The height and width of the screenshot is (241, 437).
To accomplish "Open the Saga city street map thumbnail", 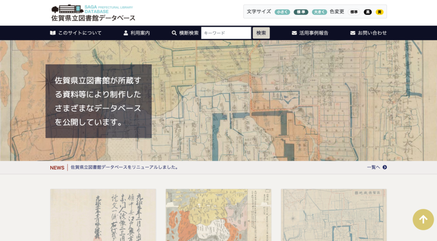I will point(334,215).
